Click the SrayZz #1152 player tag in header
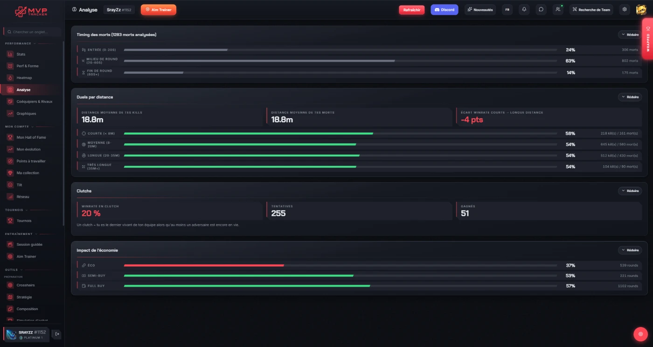The width and height of the screenshot is (653, 347). click(x=119, y=10)
